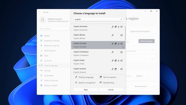Click display language icon for English (Caribbean)

[x=112, y=52]
